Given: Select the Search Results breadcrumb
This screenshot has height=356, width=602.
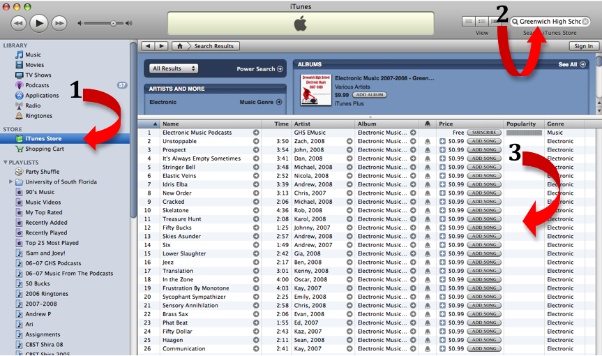Looking at the screenshot, I should click(x=214, y=46).
